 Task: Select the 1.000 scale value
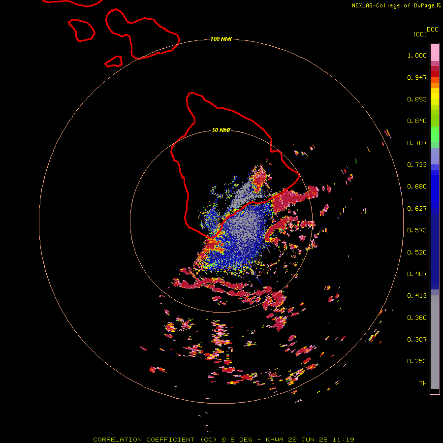tap(417, 55)
